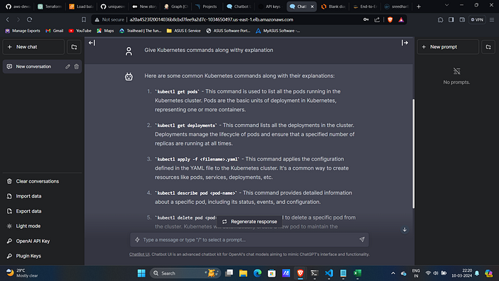The image size is (499, 281).
Task: Start a new chat
Action: tap(34, 47)
